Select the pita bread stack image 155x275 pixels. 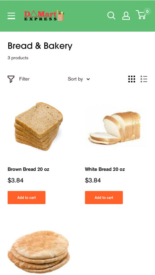click(x=39, y=252)
